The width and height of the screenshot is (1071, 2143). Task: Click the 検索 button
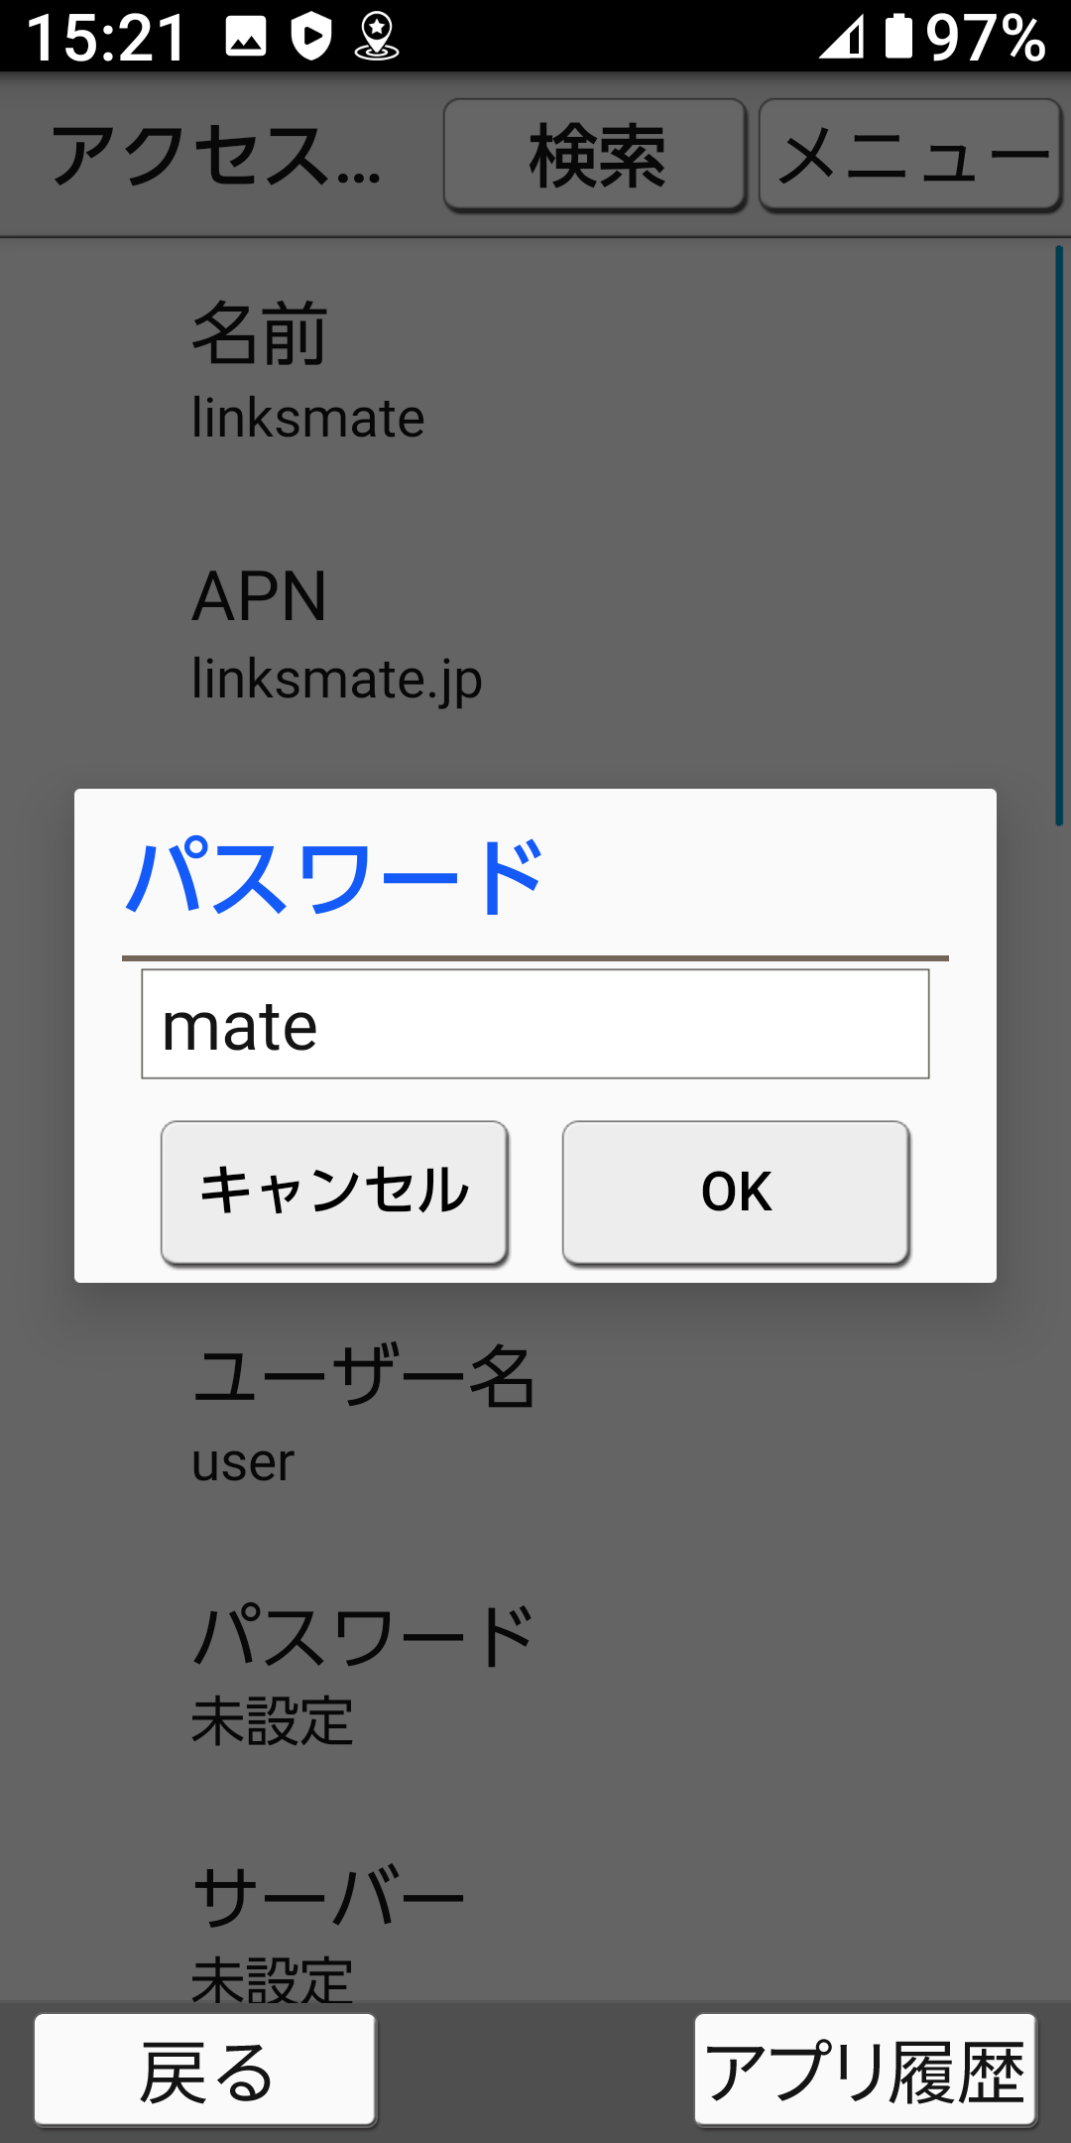595,156
